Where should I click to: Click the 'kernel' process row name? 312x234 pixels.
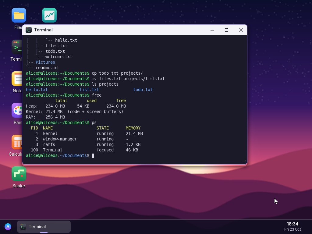pos(50,134)
